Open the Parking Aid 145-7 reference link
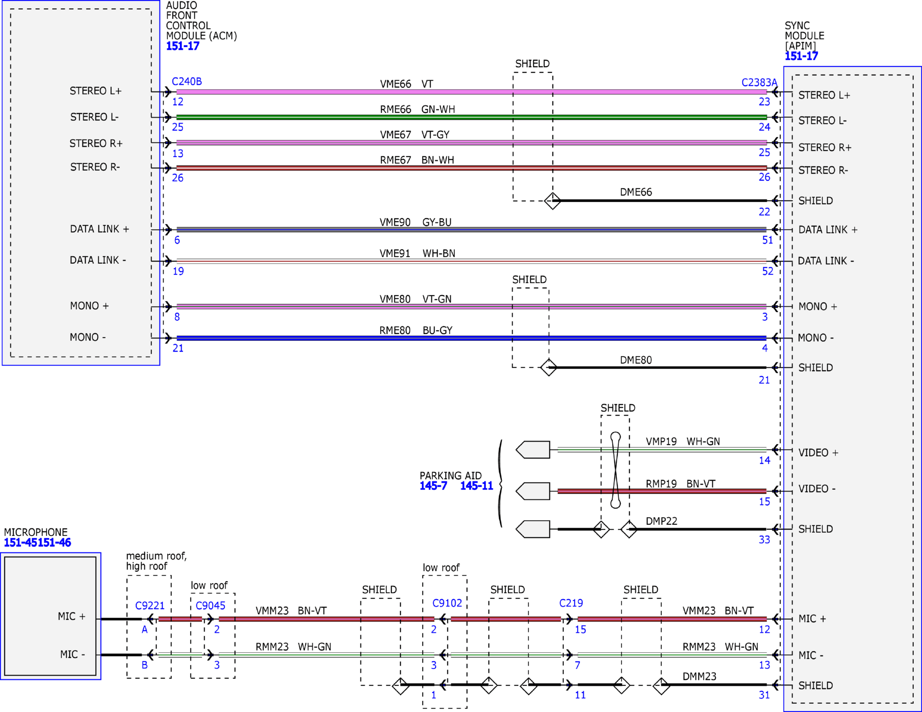 pos(433,486)
